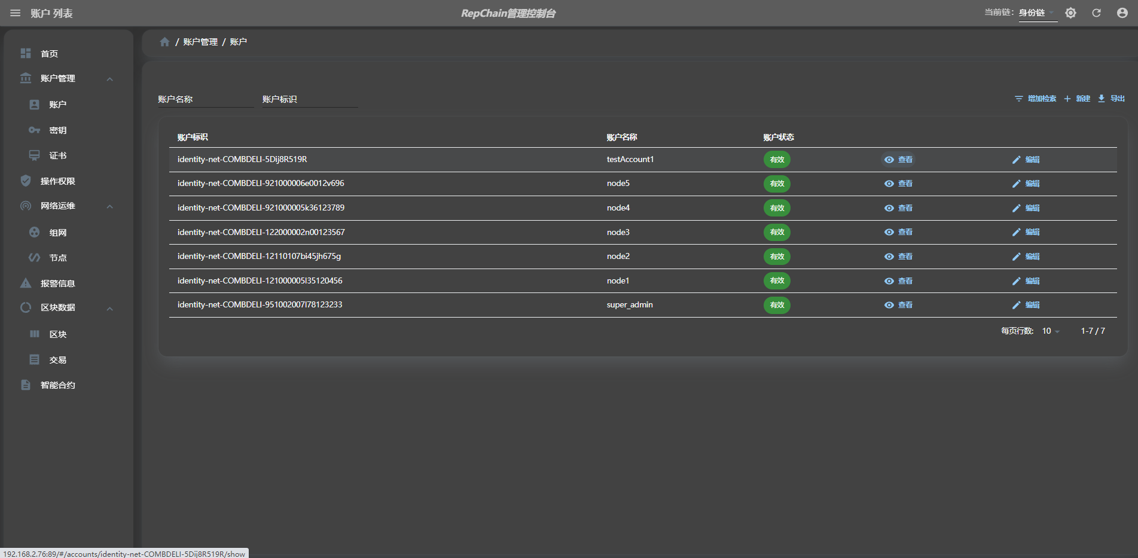Collapse the 账户管理 menu chevron
Viewport: 1138px width, 558px height.
(110, 79)
